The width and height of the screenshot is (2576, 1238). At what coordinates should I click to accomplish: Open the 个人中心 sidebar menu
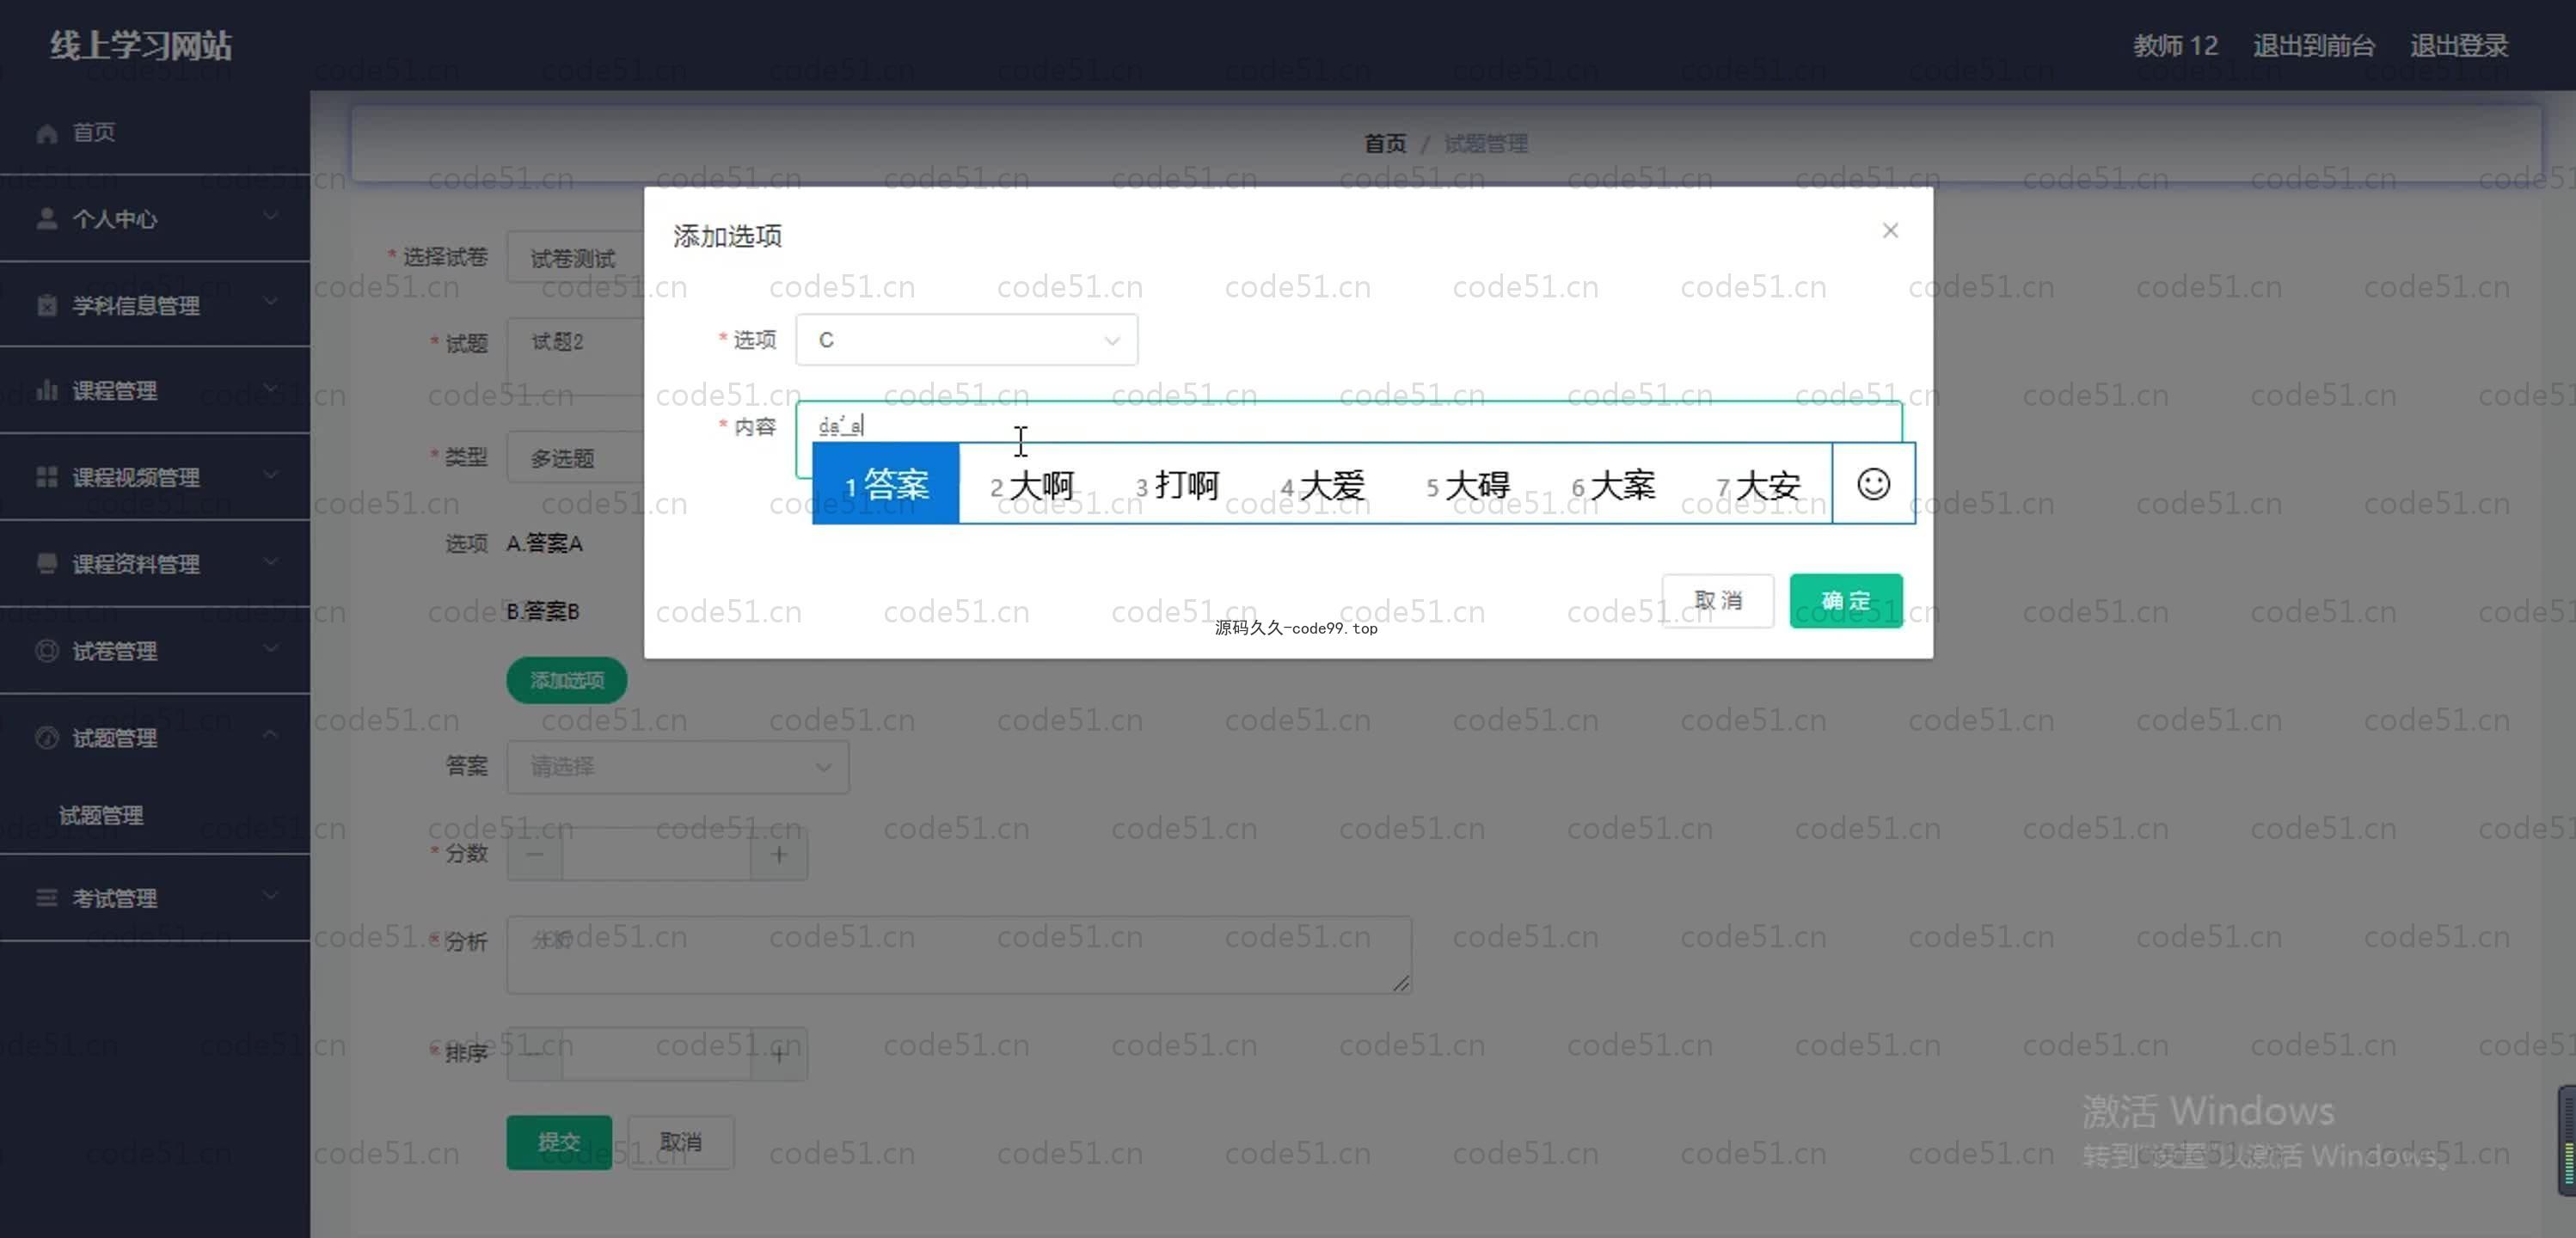155,219
